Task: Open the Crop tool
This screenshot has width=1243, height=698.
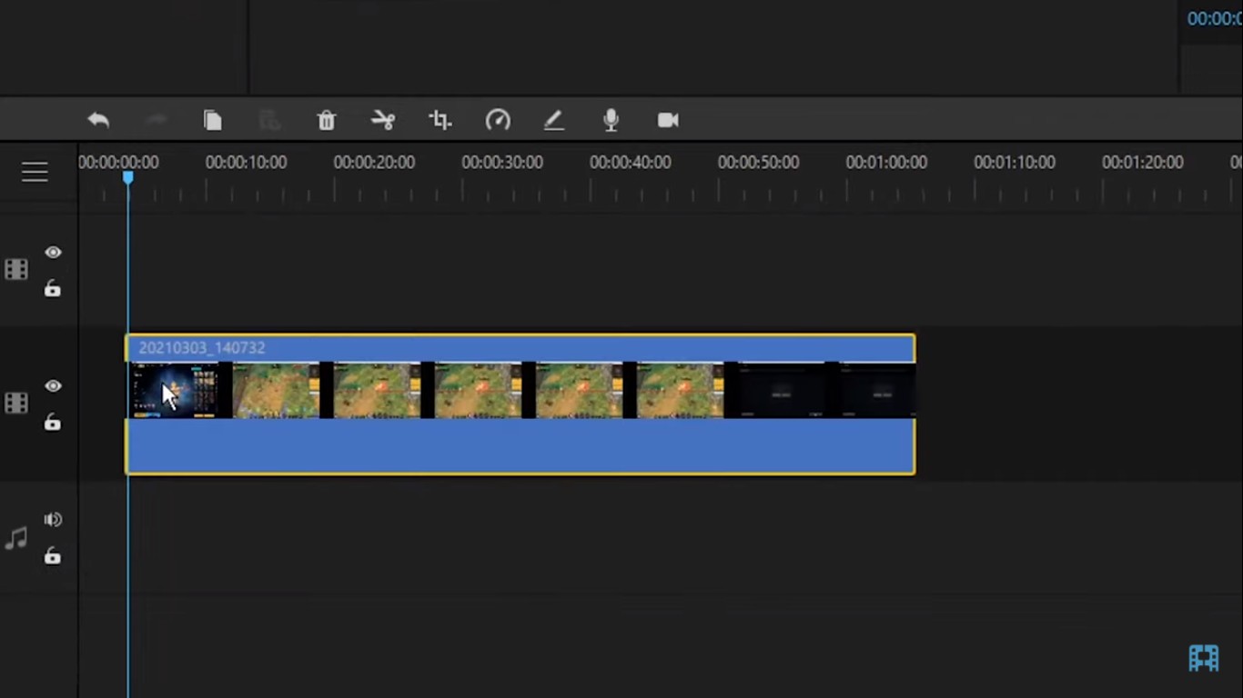Action: [440, 120]
